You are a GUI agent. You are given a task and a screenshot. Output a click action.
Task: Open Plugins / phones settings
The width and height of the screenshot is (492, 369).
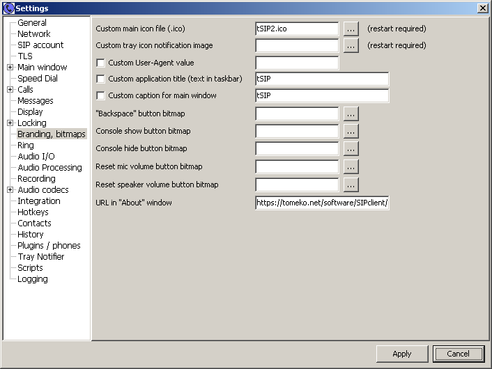point(49,246)
